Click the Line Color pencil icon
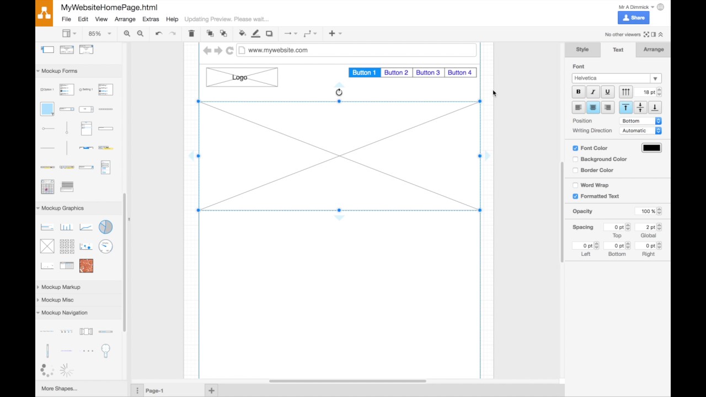 pyautogui.click(x=255, y=33)
